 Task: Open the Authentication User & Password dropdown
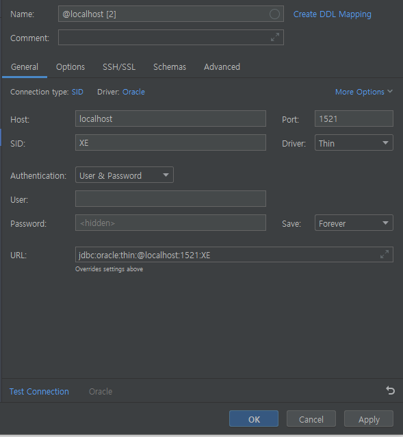pyautogui.click(x=125, y=175)
